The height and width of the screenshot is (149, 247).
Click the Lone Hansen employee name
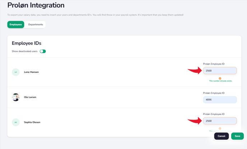31,72
